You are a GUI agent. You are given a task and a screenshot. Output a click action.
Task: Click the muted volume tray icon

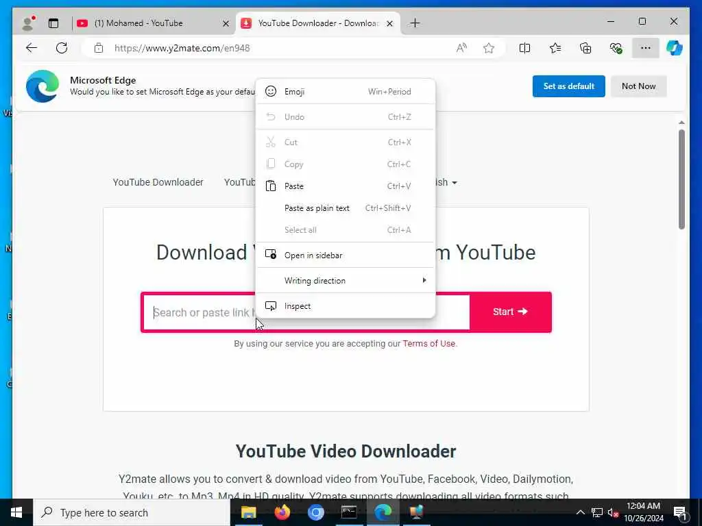pos(613,512)
